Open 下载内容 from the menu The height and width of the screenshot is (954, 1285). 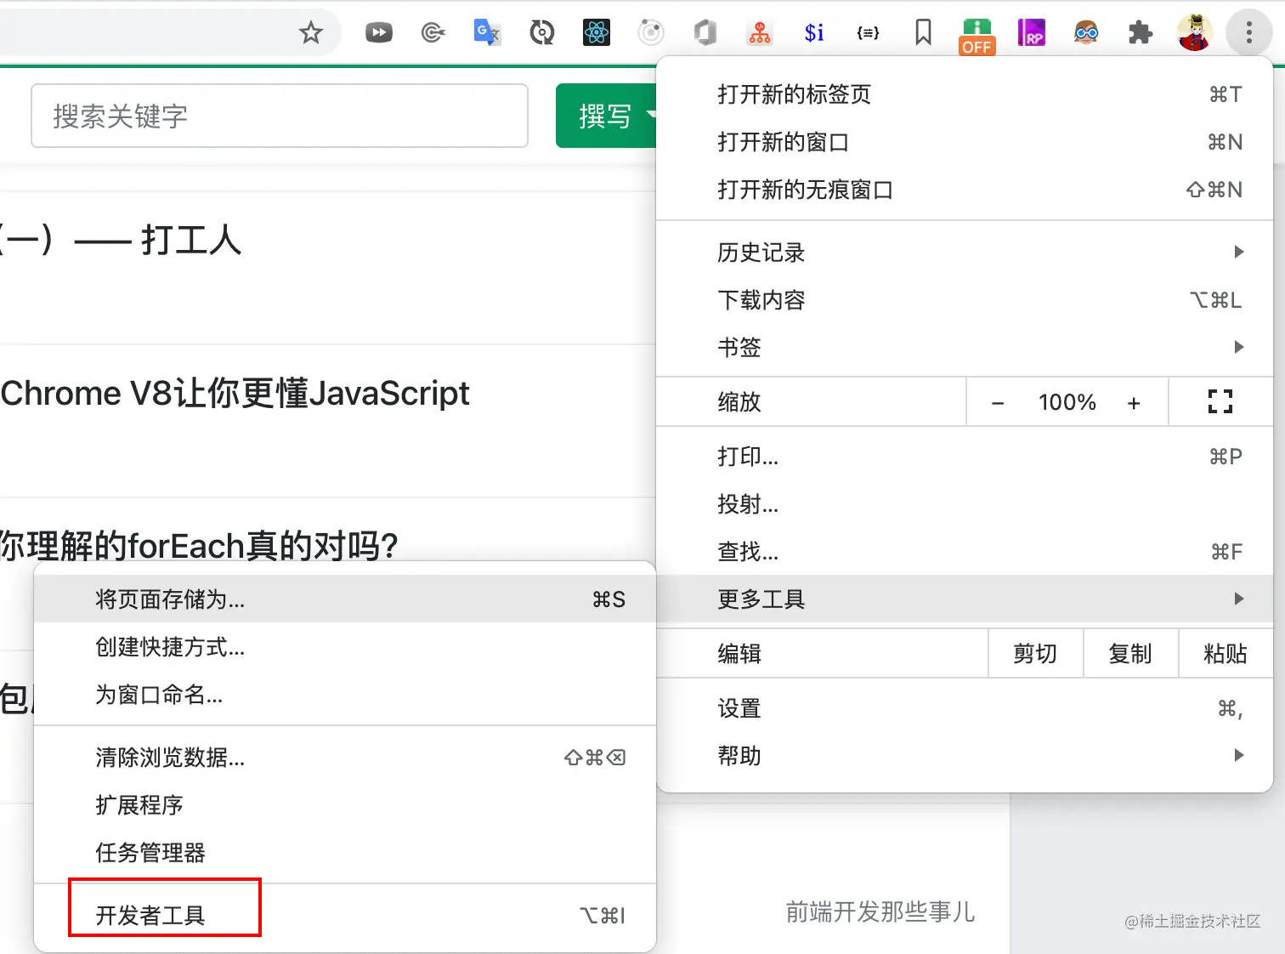[x=965, y=300]
